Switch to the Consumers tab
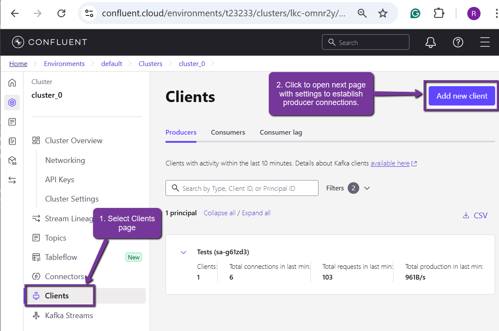 click(228, 132)
